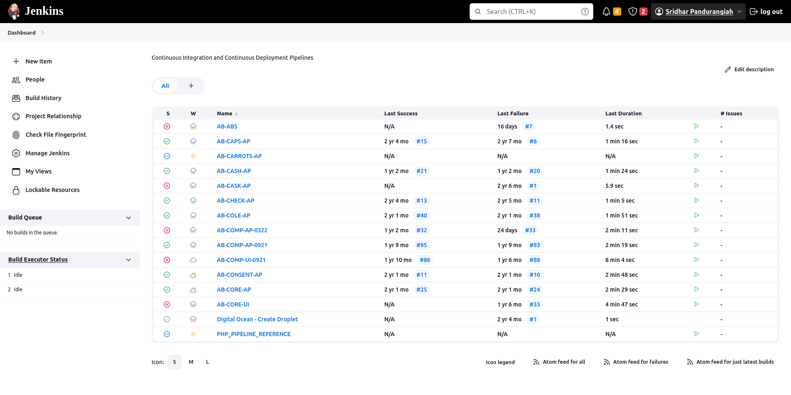
Task: Click Edit description button
Action: 749,69
